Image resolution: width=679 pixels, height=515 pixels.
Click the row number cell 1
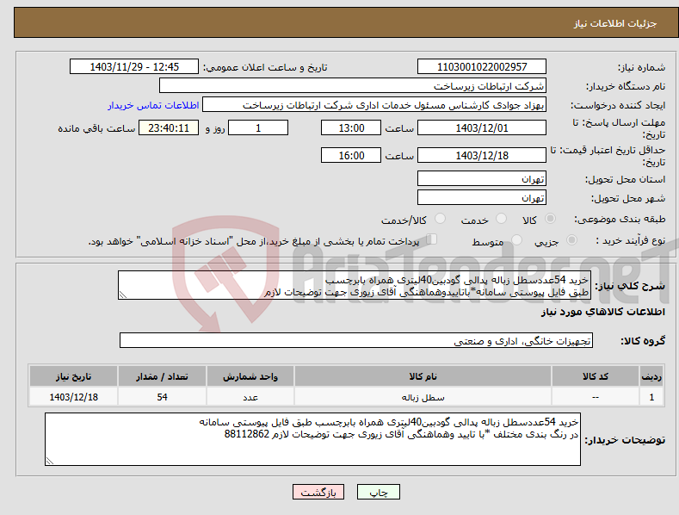651,397
